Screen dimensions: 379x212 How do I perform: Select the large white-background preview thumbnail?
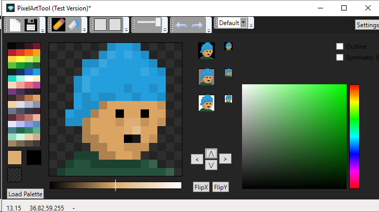tap(206, 103)
